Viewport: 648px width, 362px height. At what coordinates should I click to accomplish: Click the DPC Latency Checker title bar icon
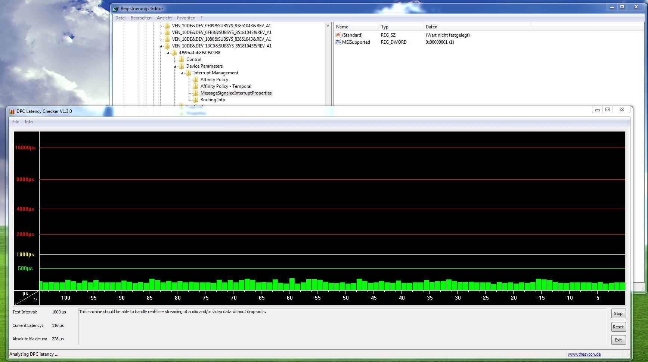coord(11,111)
